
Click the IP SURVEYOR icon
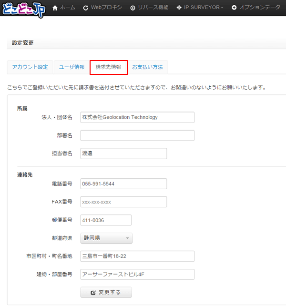[x=179, y=8]
